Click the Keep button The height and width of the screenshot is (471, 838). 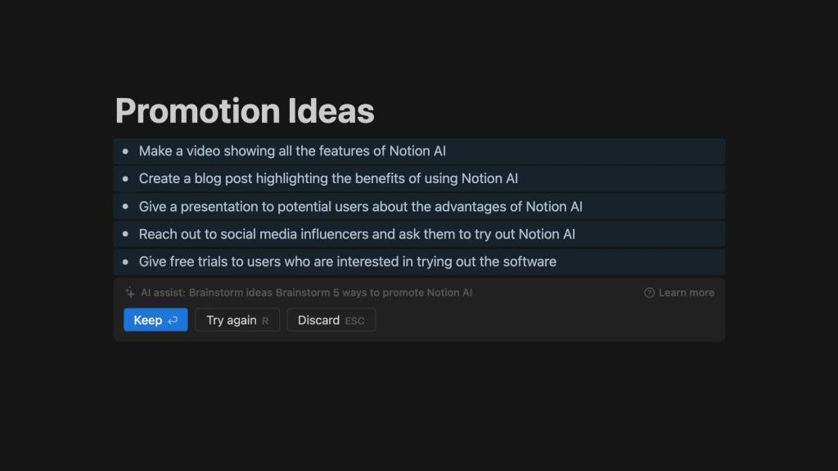pos(155,320)
